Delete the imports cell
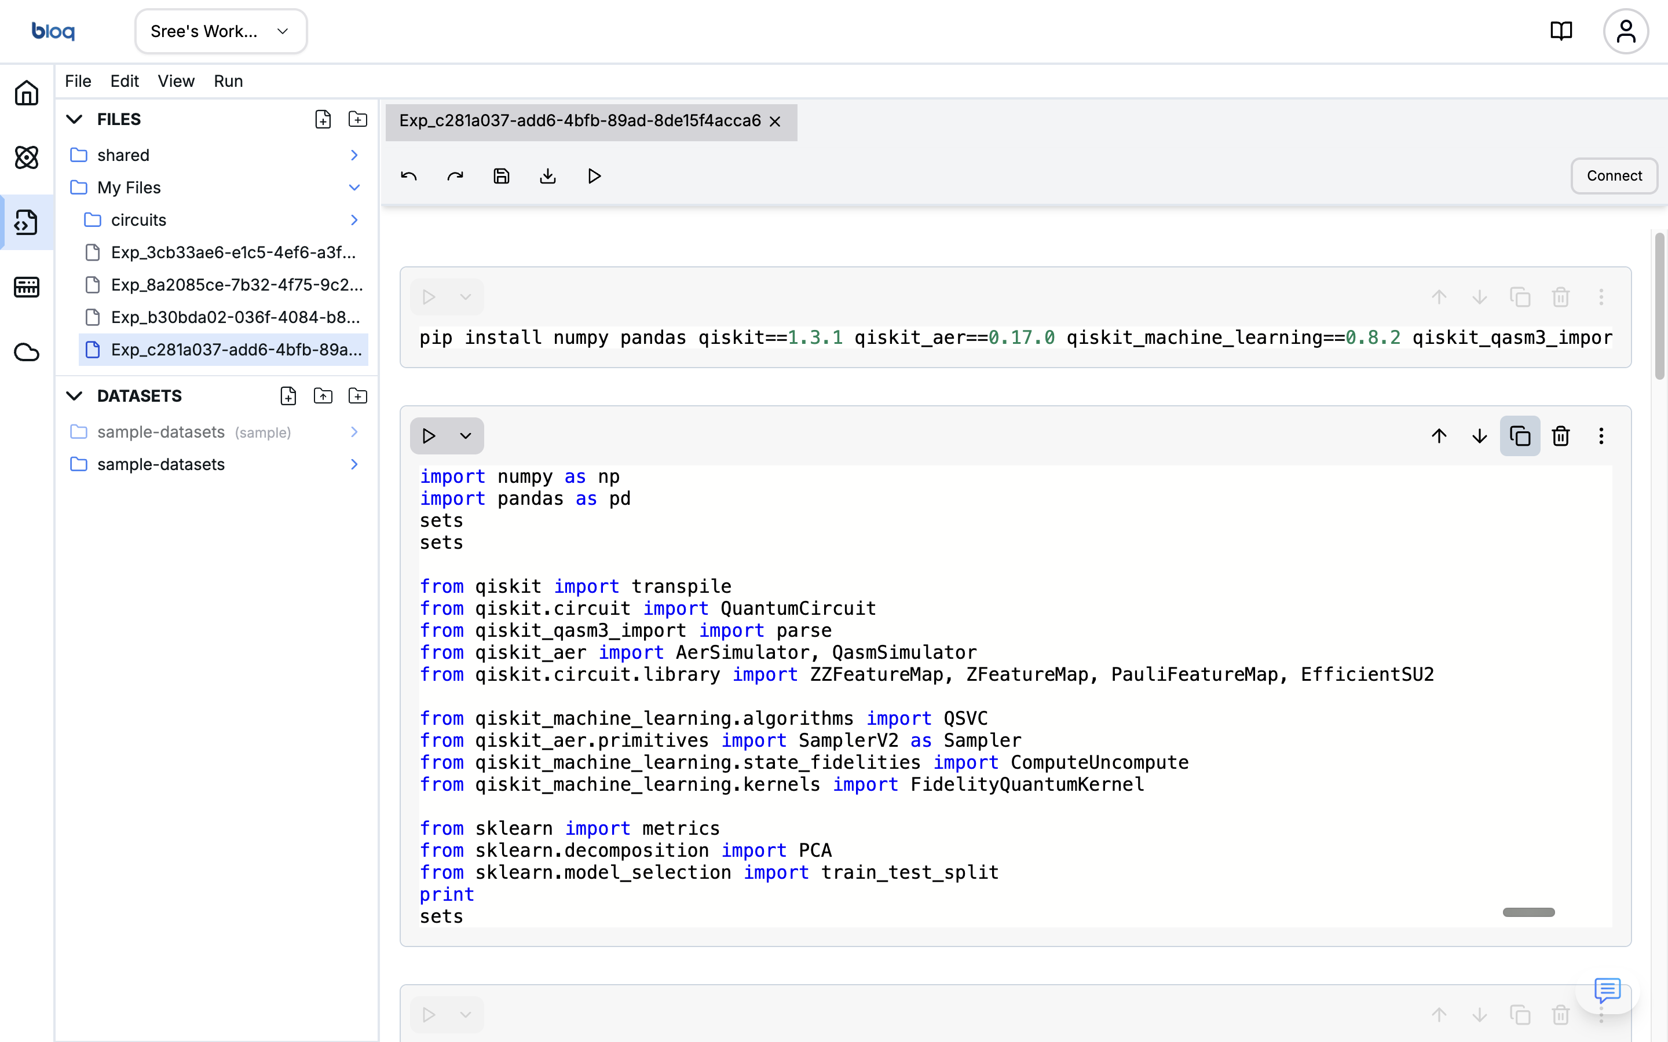The width and height of the screenshot is (1668, 1042). (x=1560, y=435)
